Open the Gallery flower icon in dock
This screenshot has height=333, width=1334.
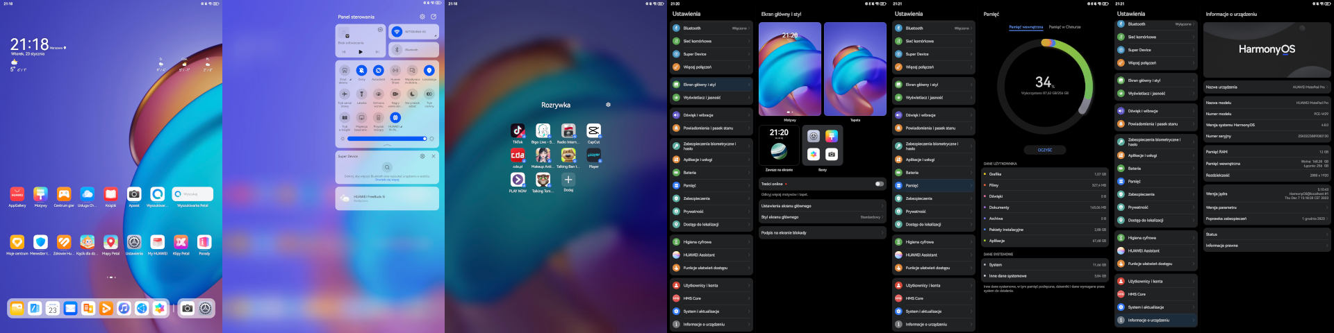click(x=159, y=309)
